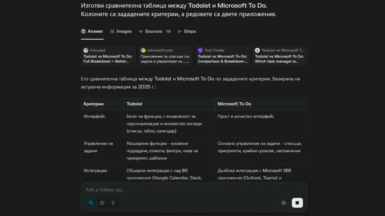
Task: View the Steps tab
Action: pos(190,31)
